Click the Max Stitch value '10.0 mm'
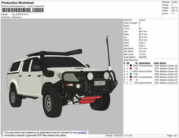Image resolution: width=179 pixels, height=138 pixels. (x=142, y=48)
